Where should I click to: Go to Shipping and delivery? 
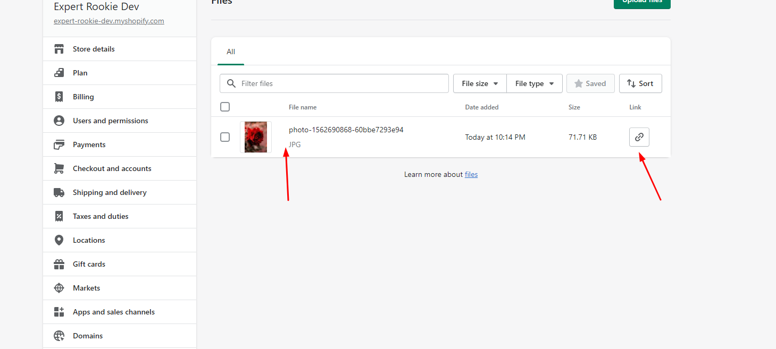click(x=120, y=192)
